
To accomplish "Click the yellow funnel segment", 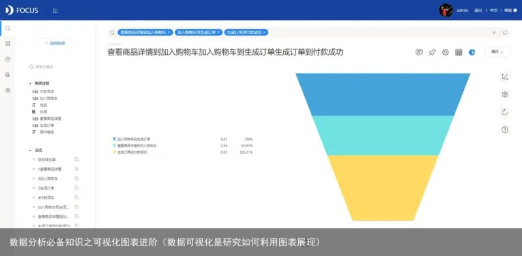I will click(x=383, y=188).
